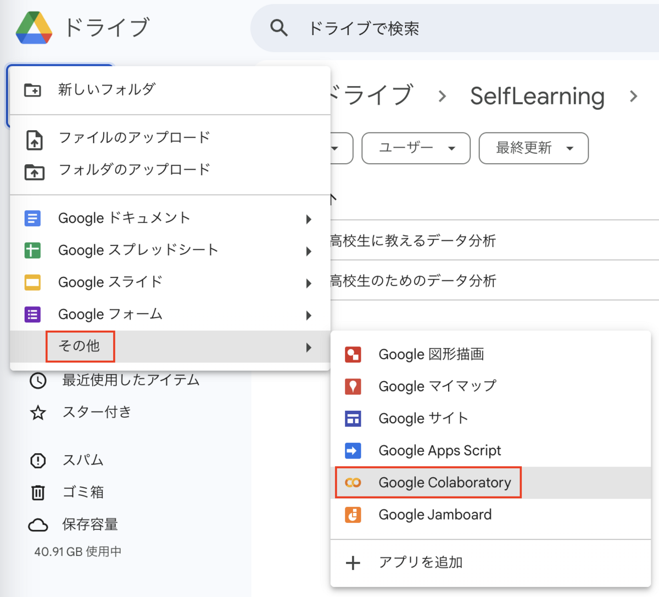This screenshot has height=597, width=659.
Task: Open SelfLearning breadcrumb folder
Action: [x=537, y=97]
